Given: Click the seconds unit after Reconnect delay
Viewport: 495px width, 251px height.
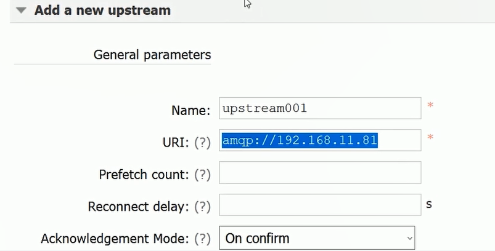Looking at the screenshot, I should point(428,205).
